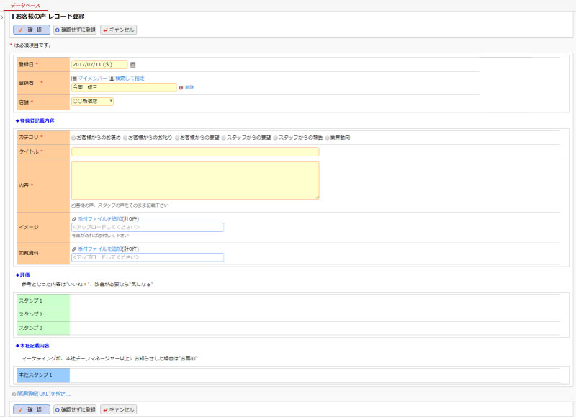This screenshot has height=418, width=576.
Task: Click the paperclip icon in 回覧資料 row
Action: pyautogui.click(x=74, y=248)
